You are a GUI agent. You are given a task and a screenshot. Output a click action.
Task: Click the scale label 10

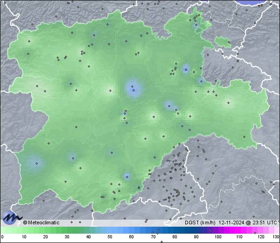(x=24, y=237)
